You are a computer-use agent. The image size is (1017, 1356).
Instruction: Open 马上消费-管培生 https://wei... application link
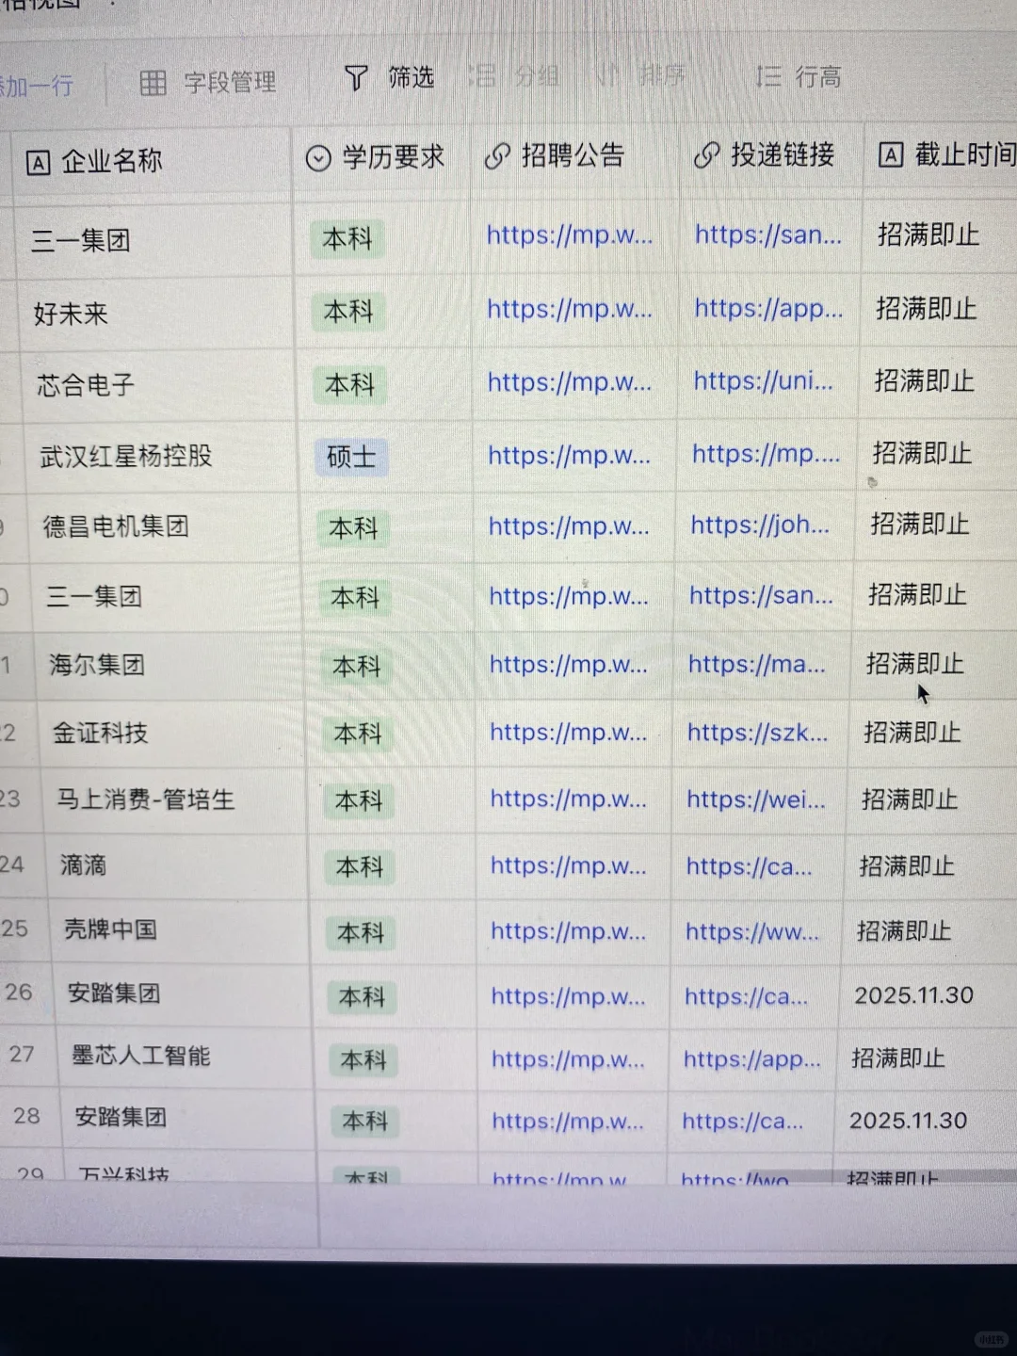point(755,799)
